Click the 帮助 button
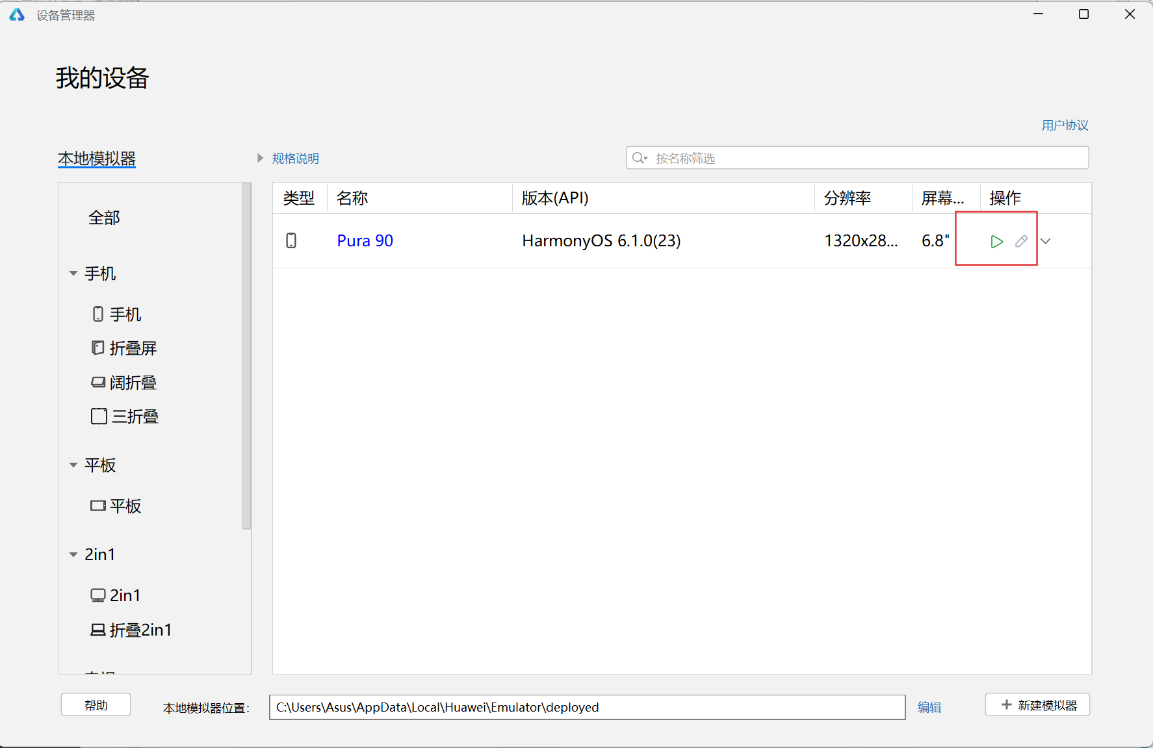1153x748 pixels. tap(96, 705)
